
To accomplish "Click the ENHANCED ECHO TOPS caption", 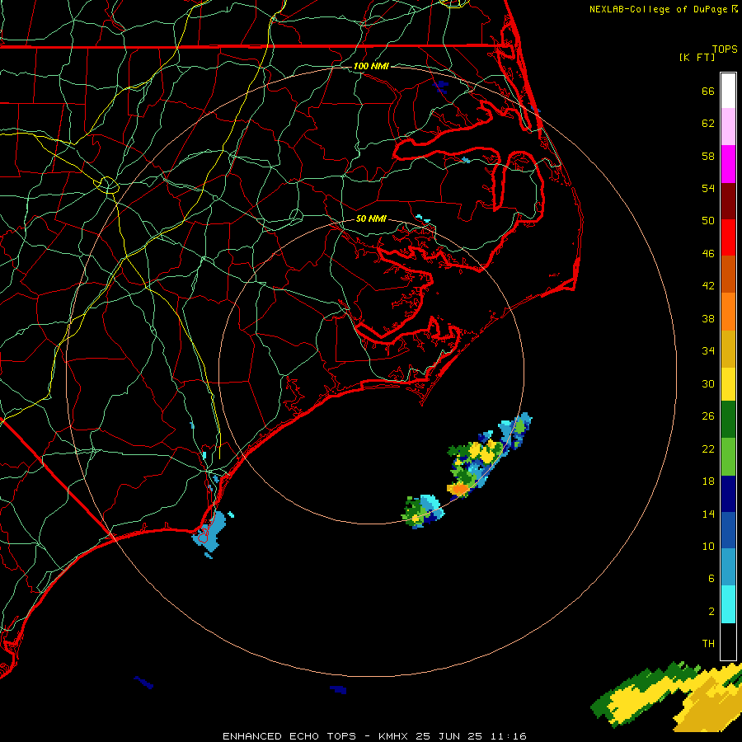I will tap(289, 736).
